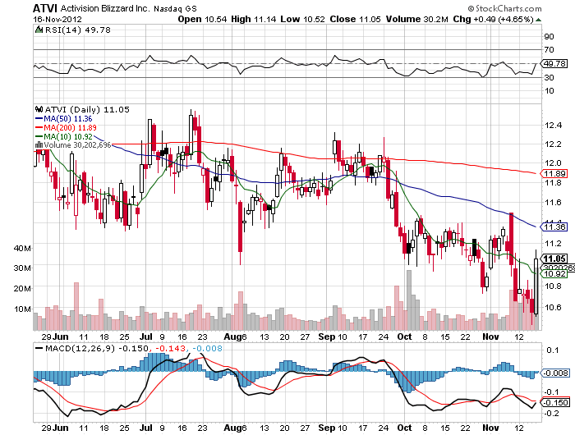575x435 pixels.
Task: Click the Jul label on price chart axis
Action: pos(146,337)
